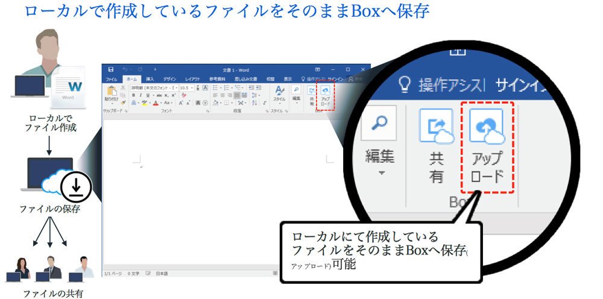Open the ファイル tab
603x299 pixels.
112,80
